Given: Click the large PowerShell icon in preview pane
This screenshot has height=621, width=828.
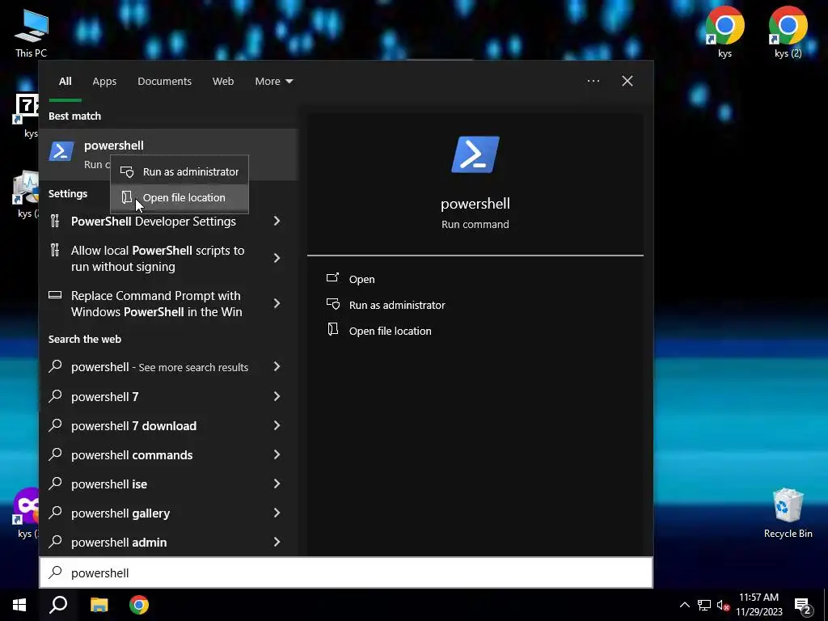Looking at the screenshot, I should (475, 154).
